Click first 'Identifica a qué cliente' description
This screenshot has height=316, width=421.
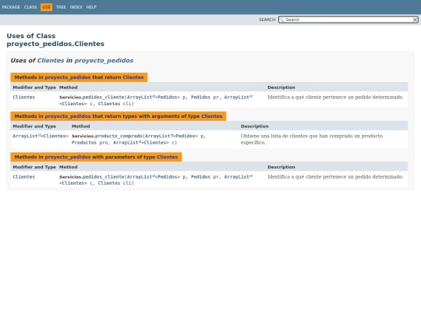335,98
